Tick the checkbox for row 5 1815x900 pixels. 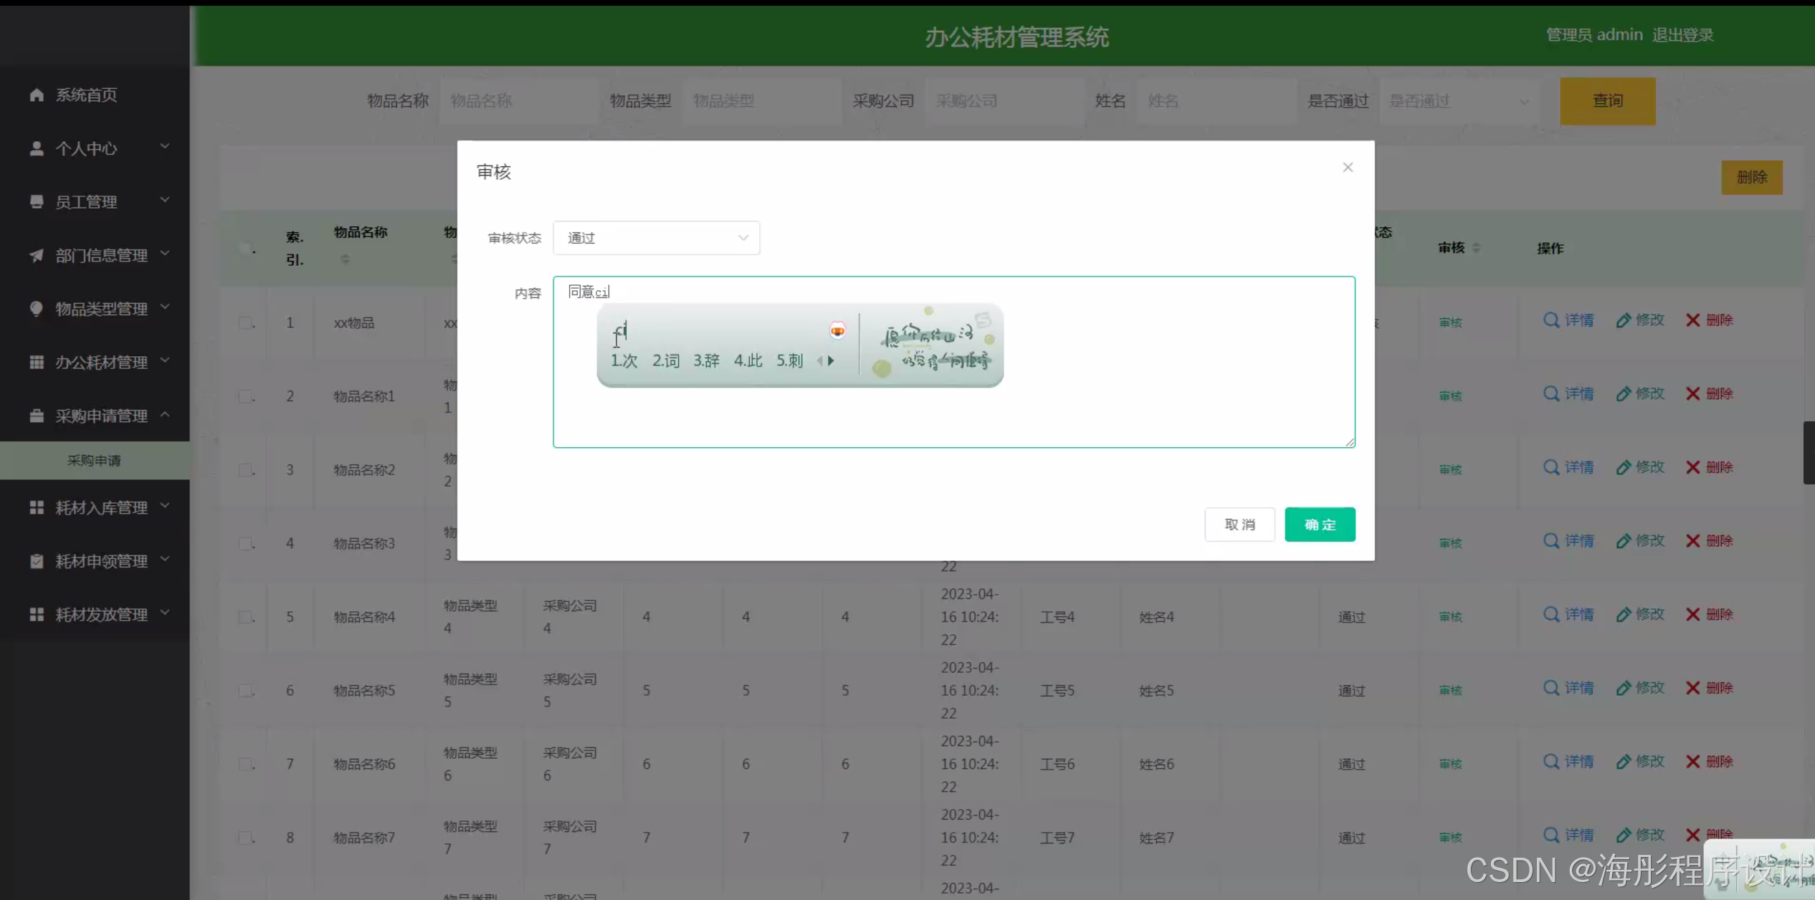pos(246,617)
